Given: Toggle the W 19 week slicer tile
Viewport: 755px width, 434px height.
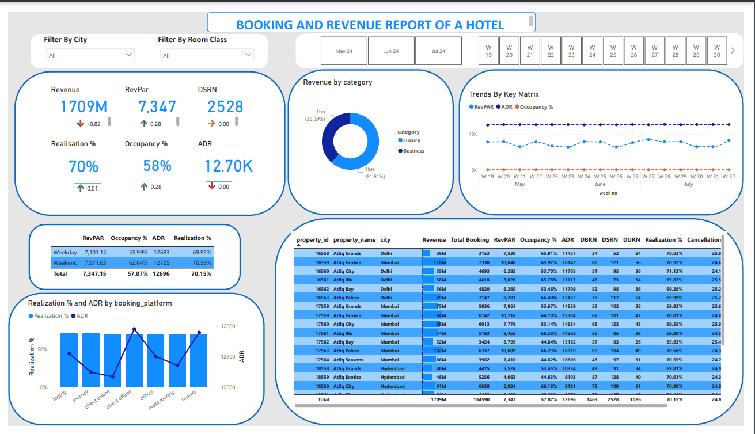Looking at the screenshot, I should click(488, 51).
